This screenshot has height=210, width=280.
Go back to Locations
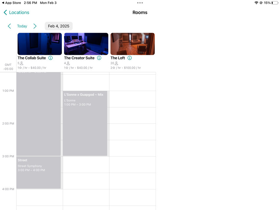16,12
